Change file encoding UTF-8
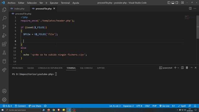Image resolution: width=199 pixels, height=112 pixels. click(x=139, y=106)
